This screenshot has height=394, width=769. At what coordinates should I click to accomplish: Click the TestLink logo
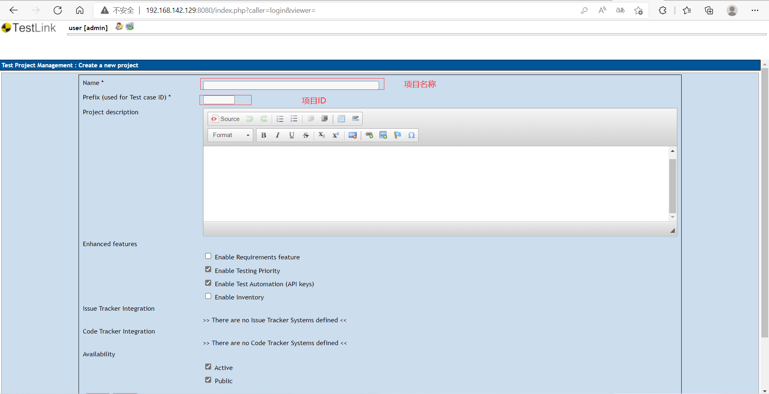pyautogui.click(x=28, y=28)
